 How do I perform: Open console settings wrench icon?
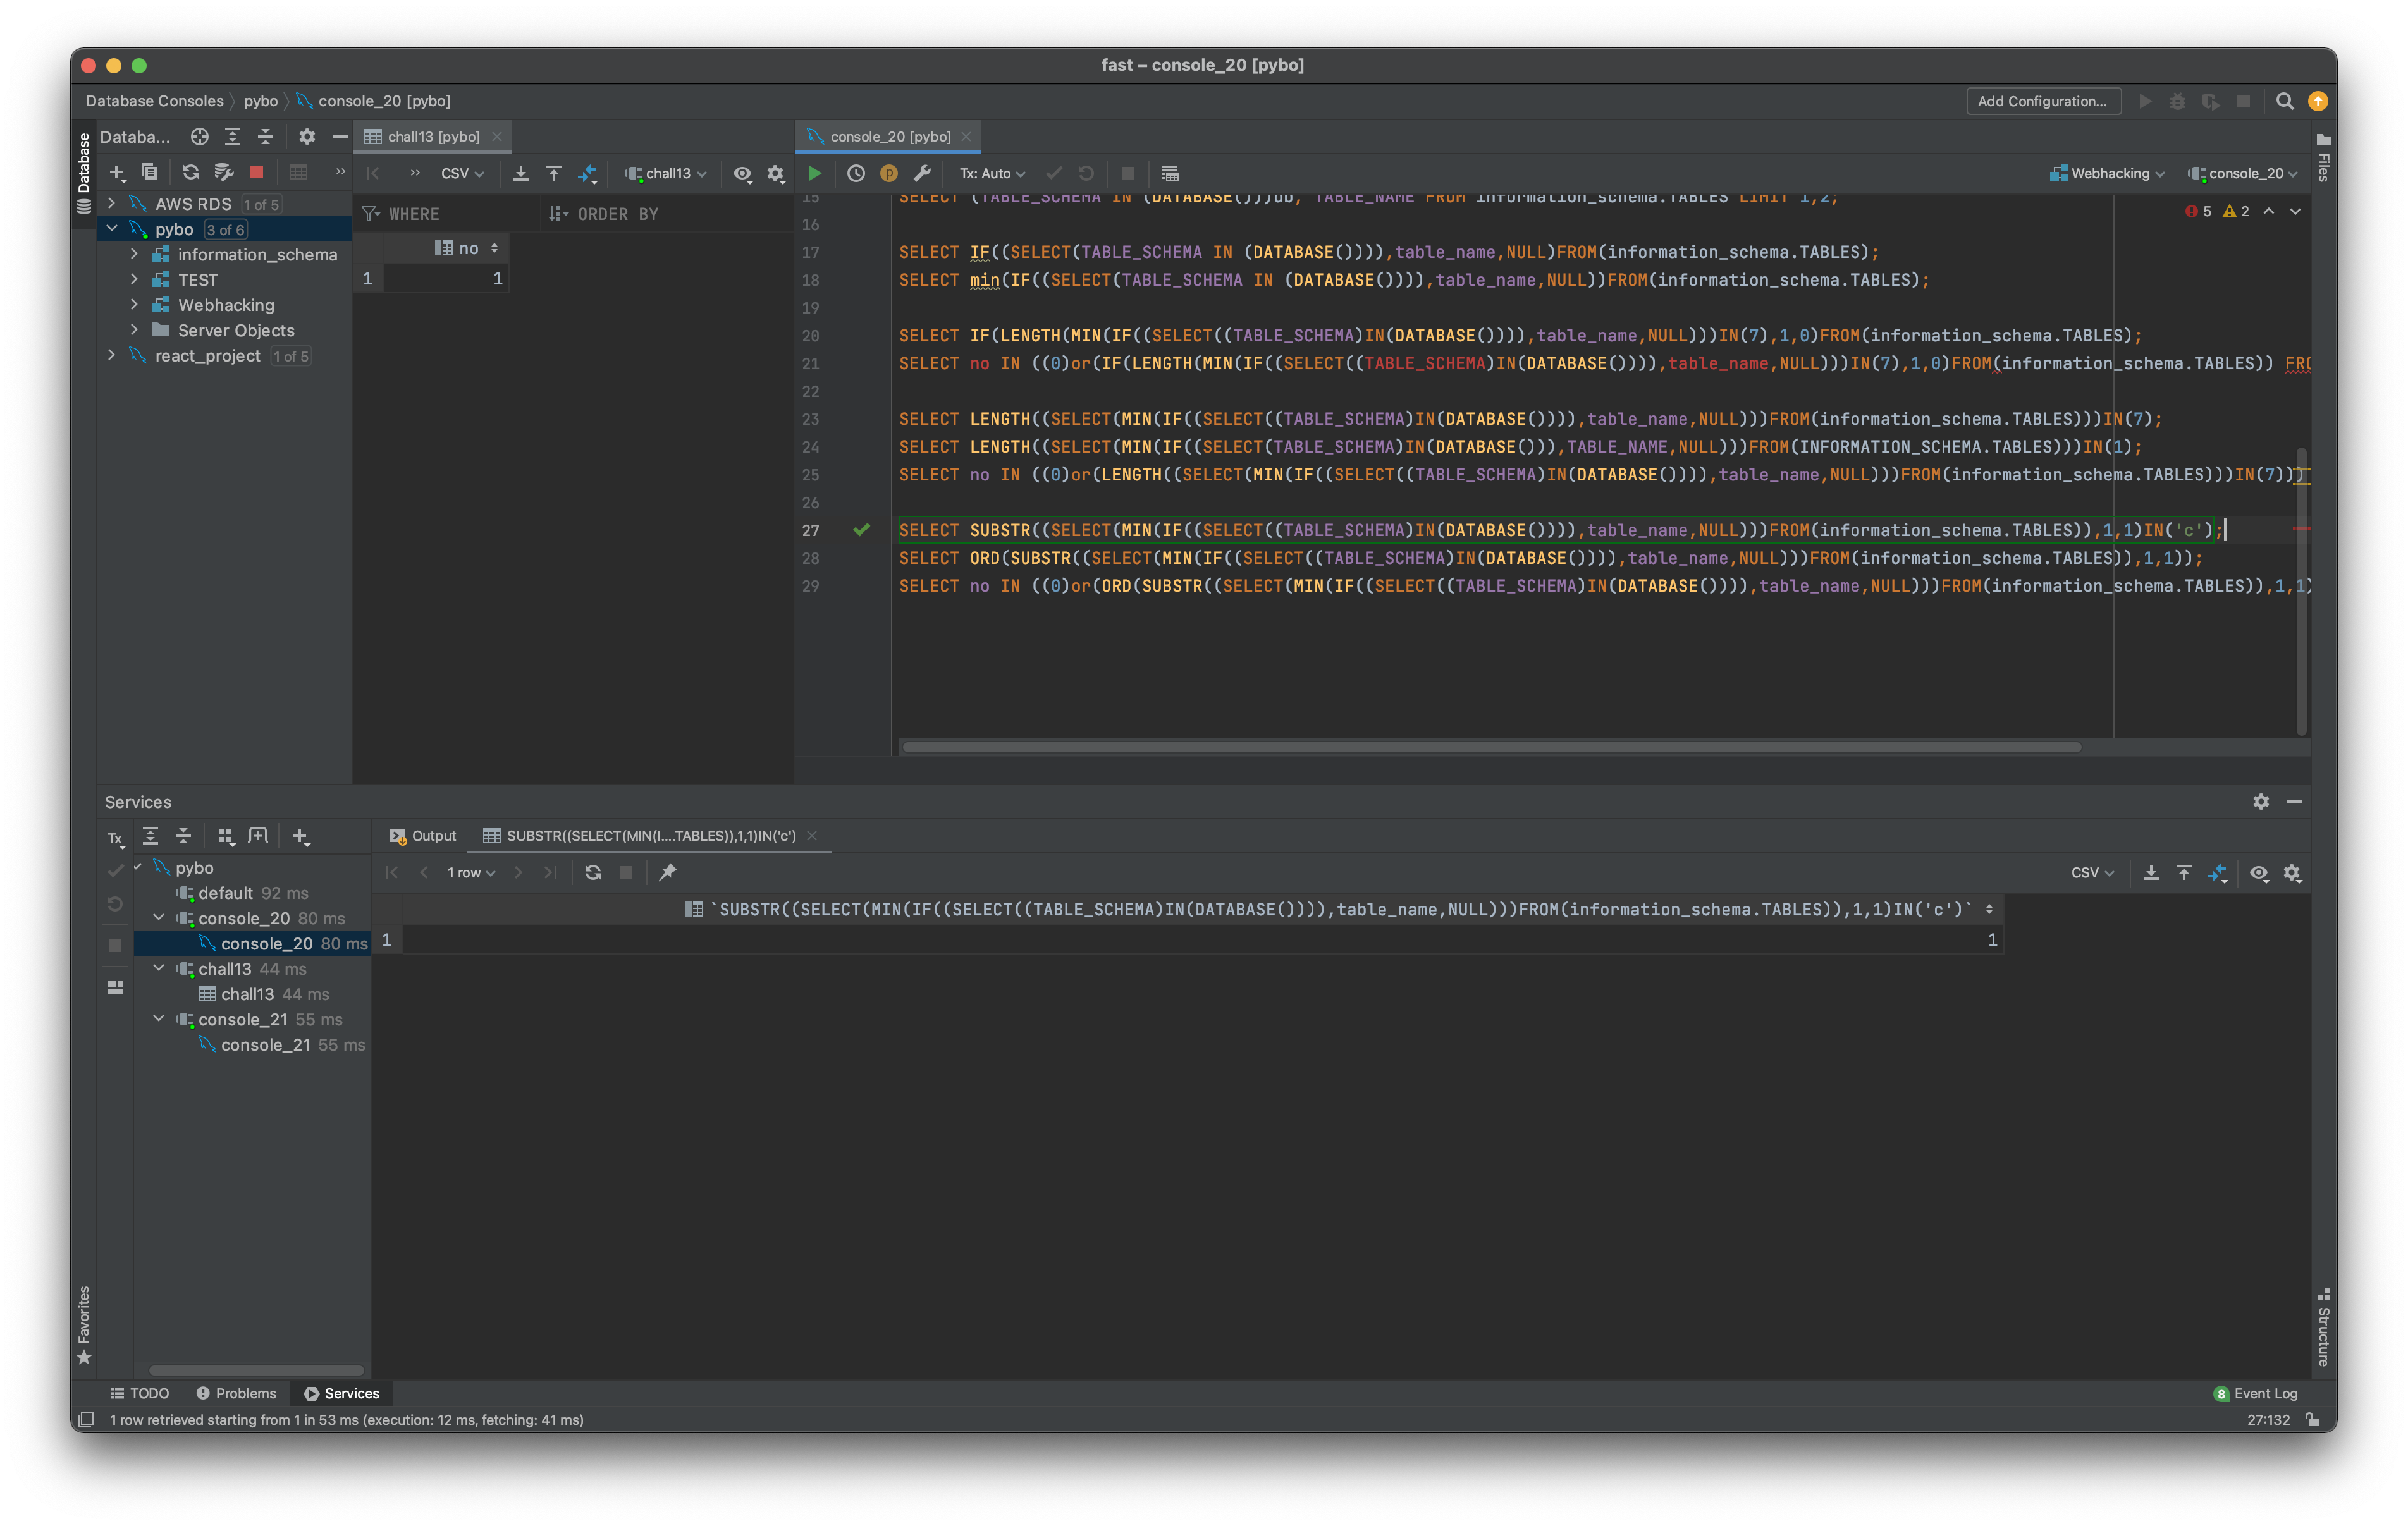pos(922,173)
